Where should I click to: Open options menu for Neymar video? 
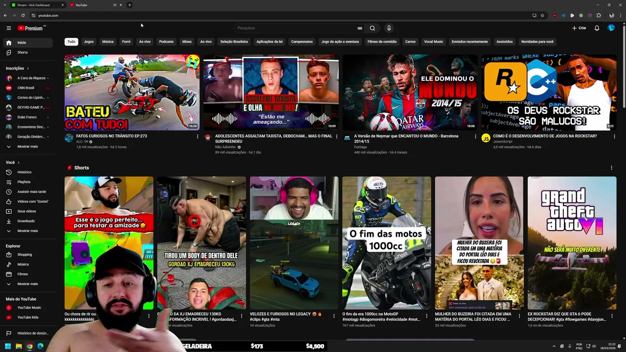pyautogui.click(x=475, y=136)
